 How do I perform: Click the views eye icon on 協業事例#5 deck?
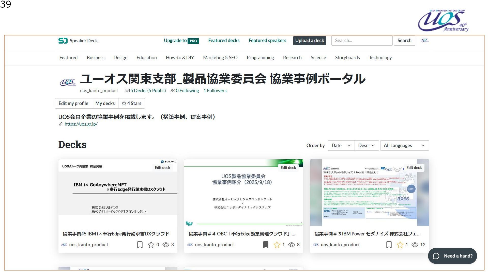coord(166,245)
